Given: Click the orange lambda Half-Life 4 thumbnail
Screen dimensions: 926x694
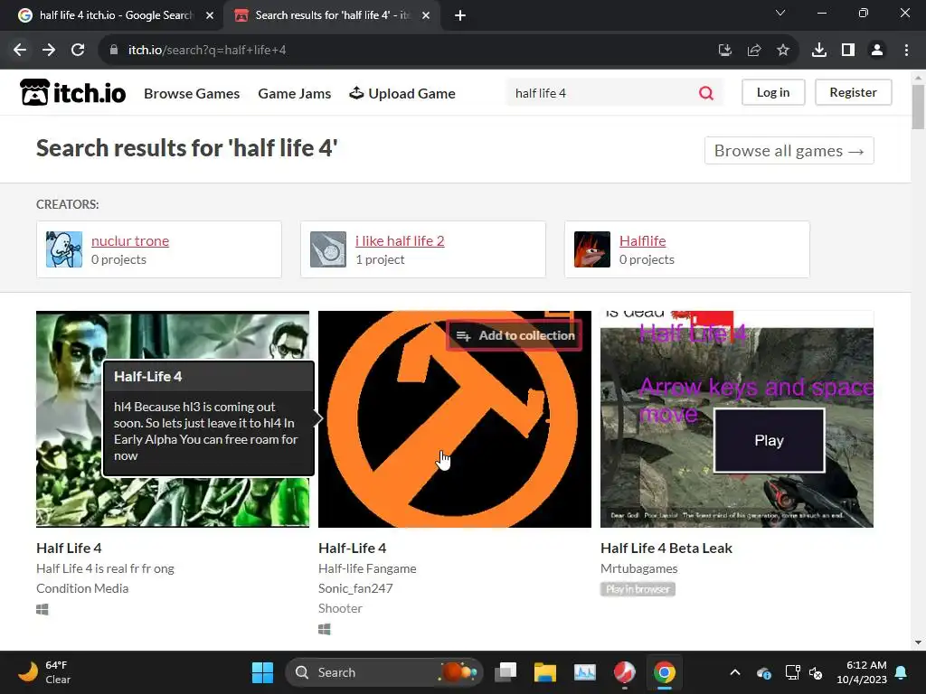Looking at the screenshot, I should click(454, 419).
